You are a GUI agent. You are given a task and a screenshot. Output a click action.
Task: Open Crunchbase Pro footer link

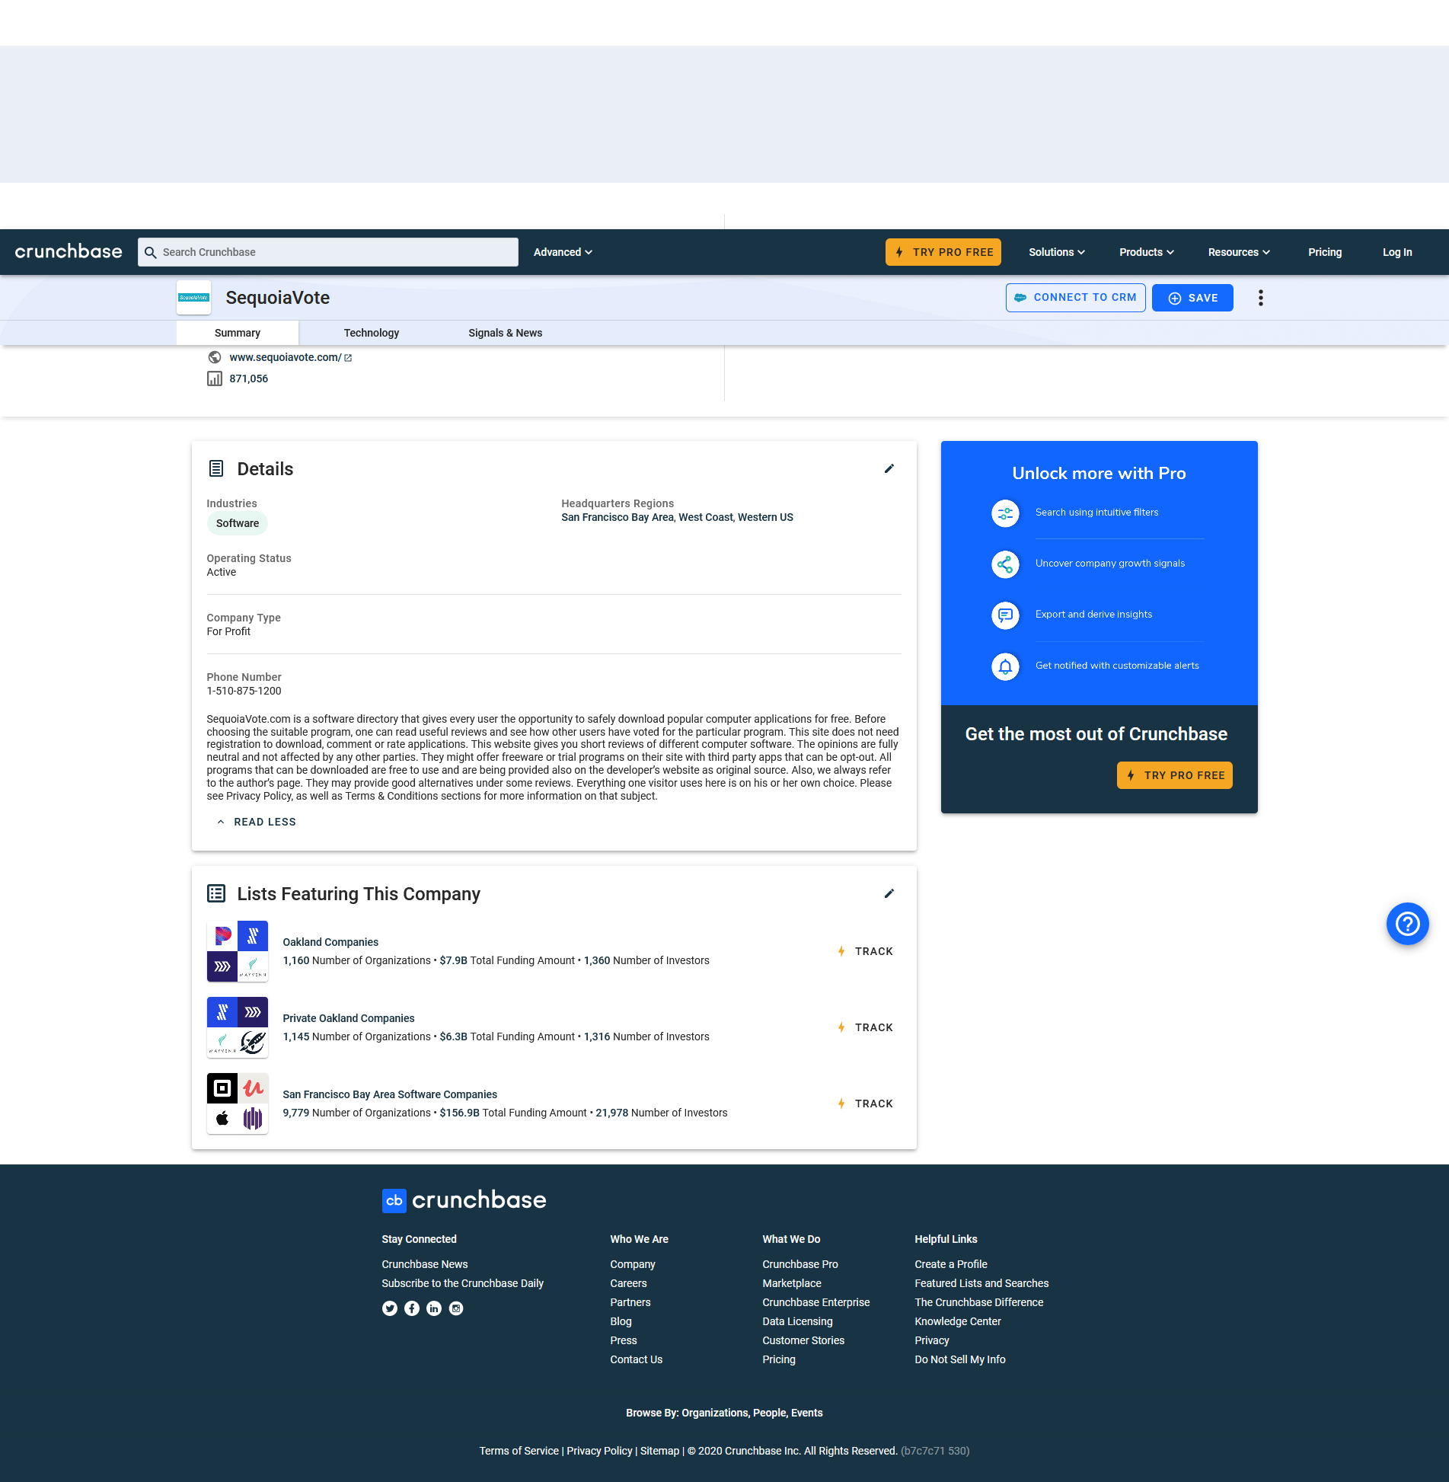coord(800,1264)
